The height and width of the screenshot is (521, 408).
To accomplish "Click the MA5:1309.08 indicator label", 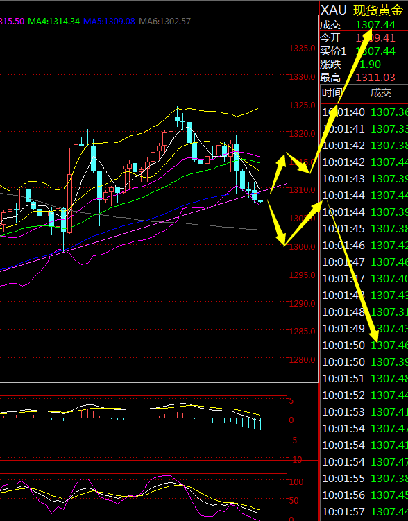I will click(x=109, y=22).
